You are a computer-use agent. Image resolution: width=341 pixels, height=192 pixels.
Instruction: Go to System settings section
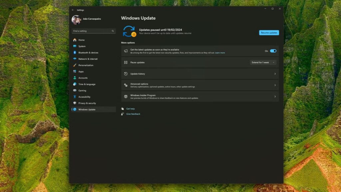click(82, 46)
